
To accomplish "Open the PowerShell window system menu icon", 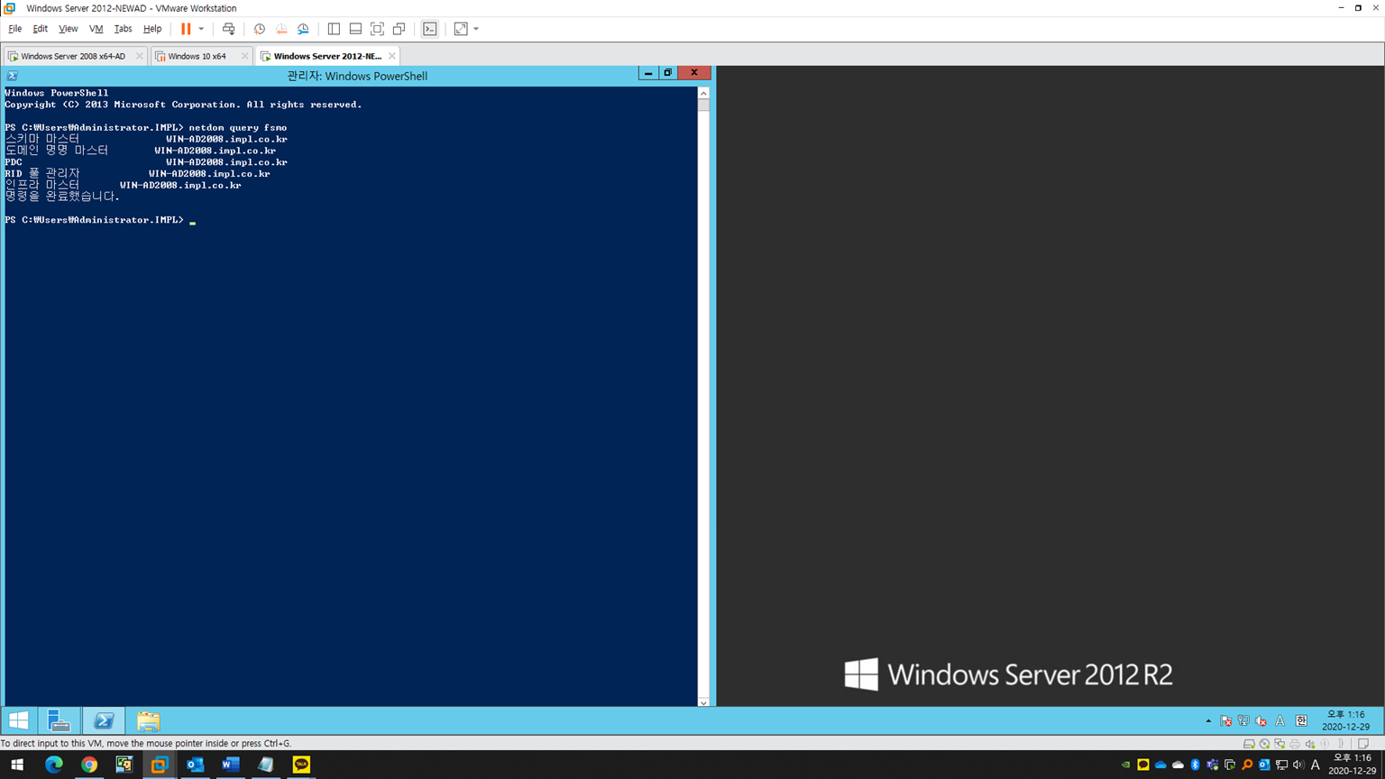I will click(13, 76).
